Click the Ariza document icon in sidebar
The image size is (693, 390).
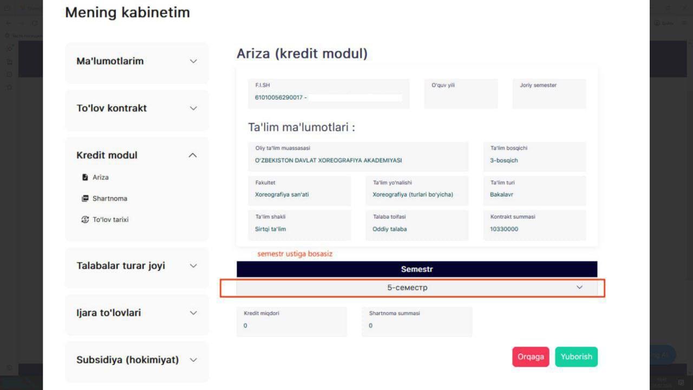[85, 177]
